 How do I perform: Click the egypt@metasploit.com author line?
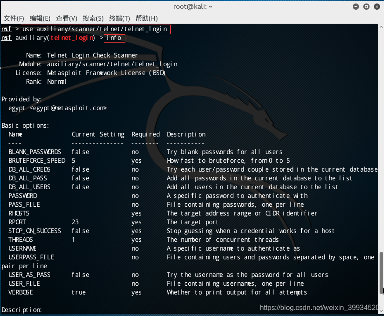tap(58, 108)
